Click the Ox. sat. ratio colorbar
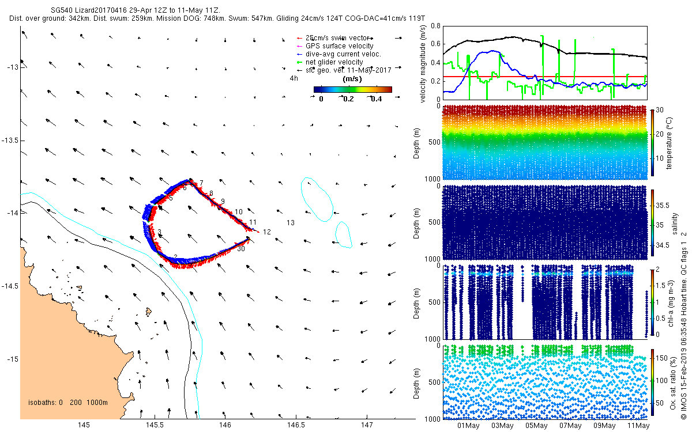The width and height of the screenshot is (692, 432). pyautogui.click(x=653, y=381)
